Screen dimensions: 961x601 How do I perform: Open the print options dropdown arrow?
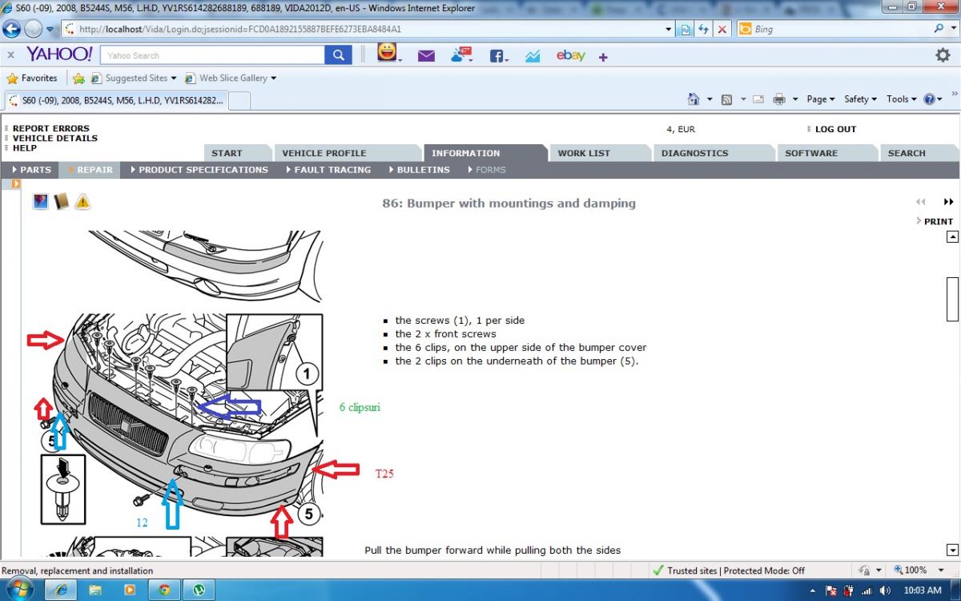point(795,99)
